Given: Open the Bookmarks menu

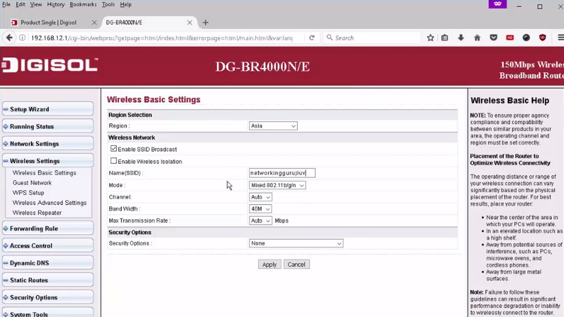Looking at the screenshot, I should click(83, 4).
